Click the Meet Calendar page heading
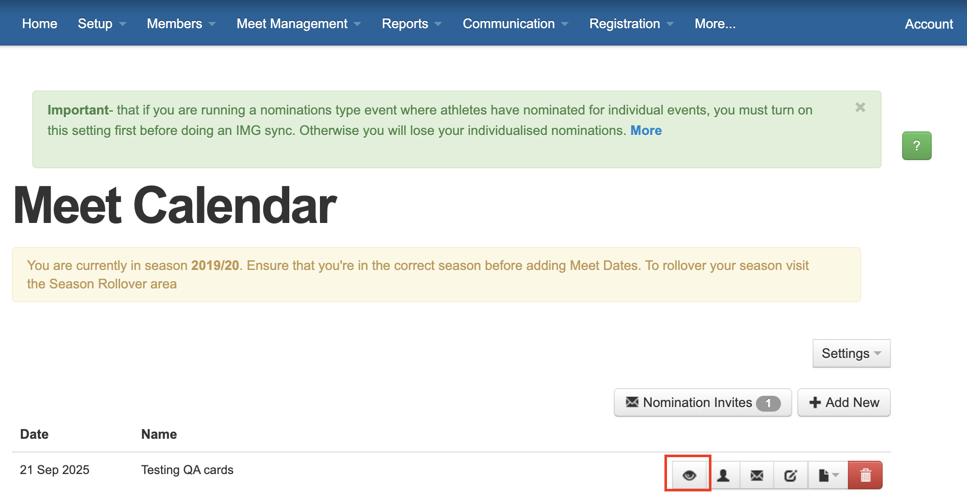This screenshot has height=495, width=967. pos(175,206)
